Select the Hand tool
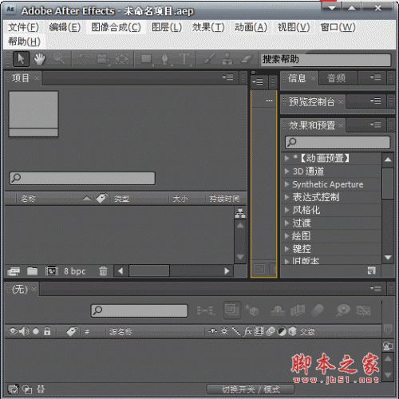 click(x=39, y=59)
